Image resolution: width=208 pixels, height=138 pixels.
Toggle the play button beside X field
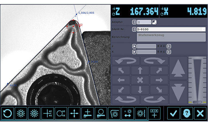(134, 52)
